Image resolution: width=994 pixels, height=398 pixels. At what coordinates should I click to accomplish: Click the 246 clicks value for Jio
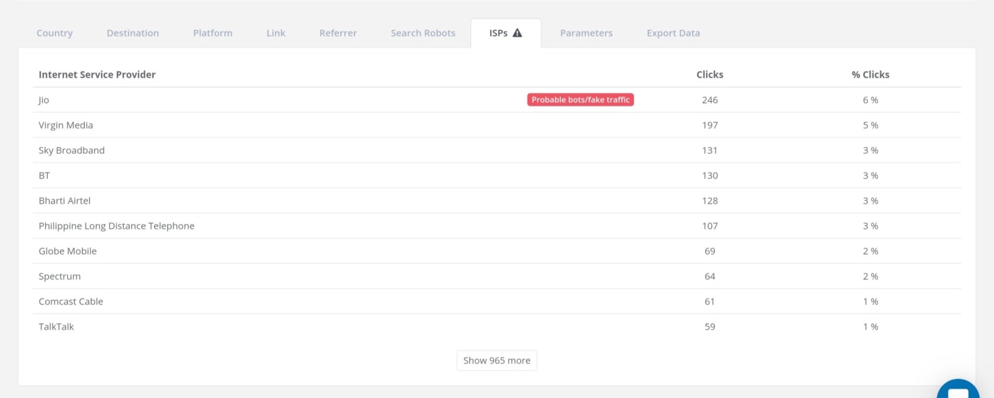click(x=710, y=100)
